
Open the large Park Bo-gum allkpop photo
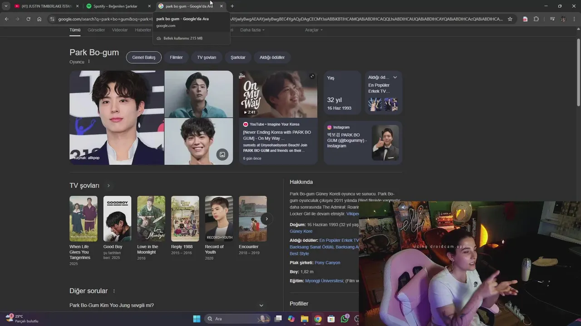(117, 118)
